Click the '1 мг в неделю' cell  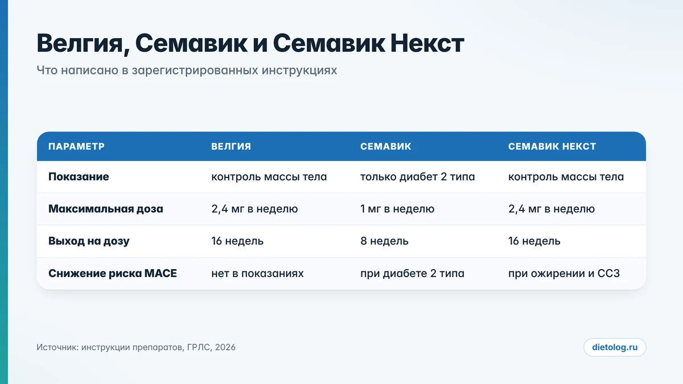click(x=397, y=209)
